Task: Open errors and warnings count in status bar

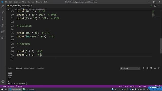Action: click(x=19, y=86)
